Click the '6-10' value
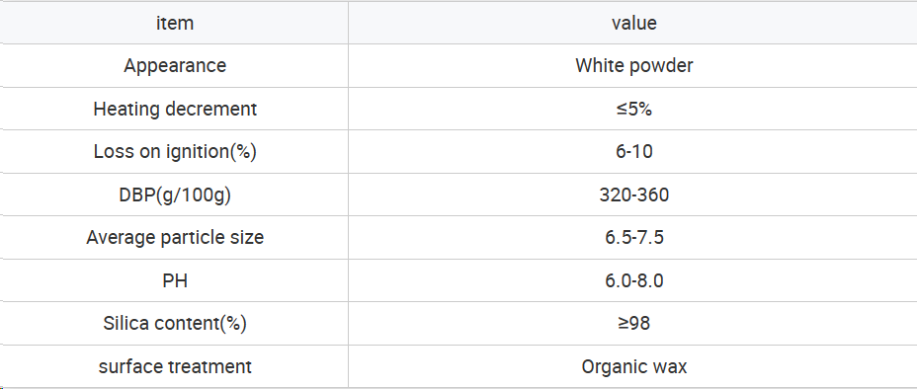 (634, 152)
